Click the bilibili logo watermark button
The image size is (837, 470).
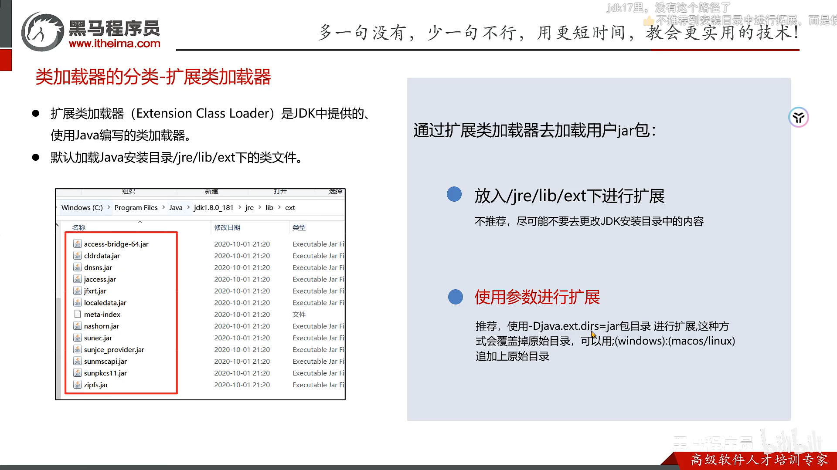[x=791, y=441]
